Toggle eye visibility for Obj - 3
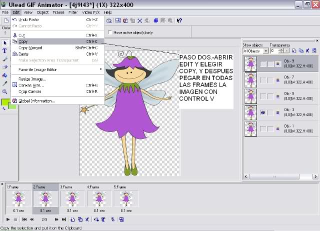This screenshot has height=231, width=320. click(x=263, y=112)
